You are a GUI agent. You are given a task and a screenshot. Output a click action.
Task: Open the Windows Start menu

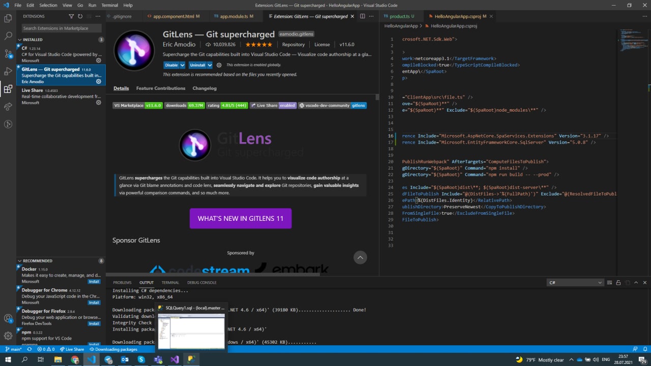pos(8,359)
